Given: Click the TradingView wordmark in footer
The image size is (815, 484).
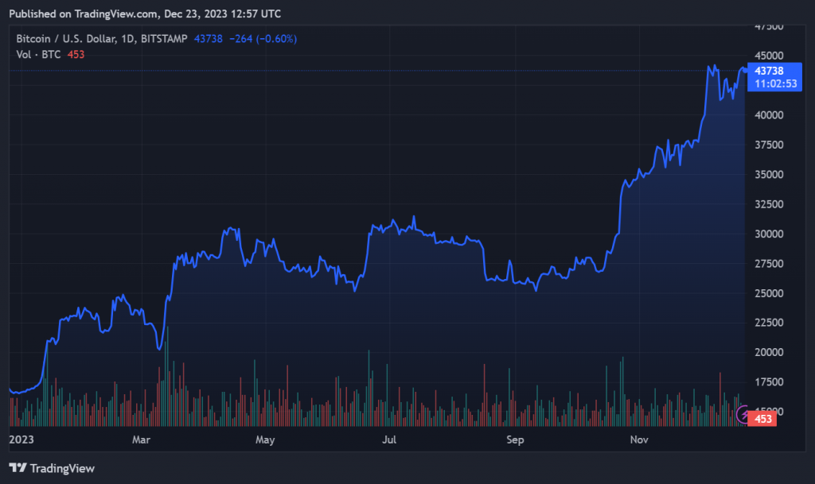Looking at the screenshot, I should pos(61,468).
